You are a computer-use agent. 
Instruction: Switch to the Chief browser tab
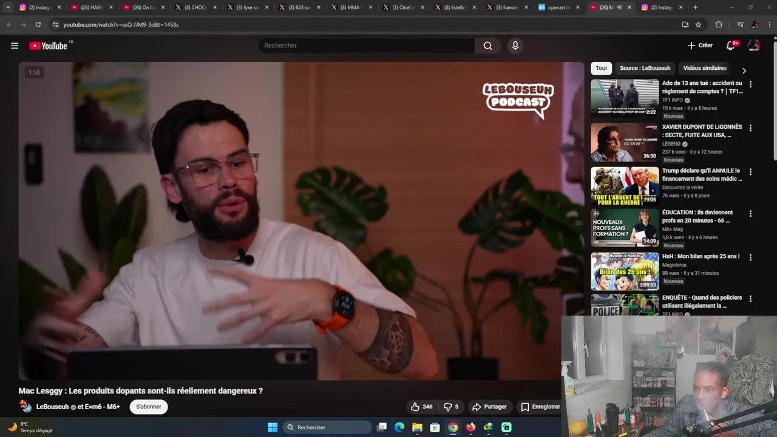(x=403, y=7)
